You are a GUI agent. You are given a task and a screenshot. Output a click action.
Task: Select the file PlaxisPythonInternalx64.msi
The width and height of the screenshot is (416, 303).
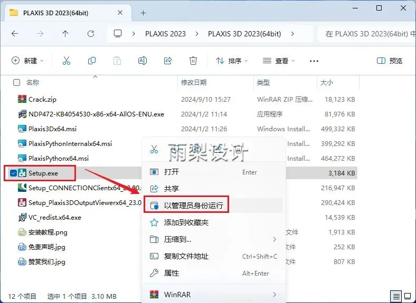click(x=70, y=143)
